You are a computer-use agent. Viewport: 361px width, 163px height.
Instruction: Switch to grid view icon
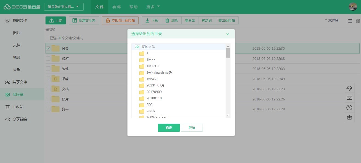click(x=357, y=21)
